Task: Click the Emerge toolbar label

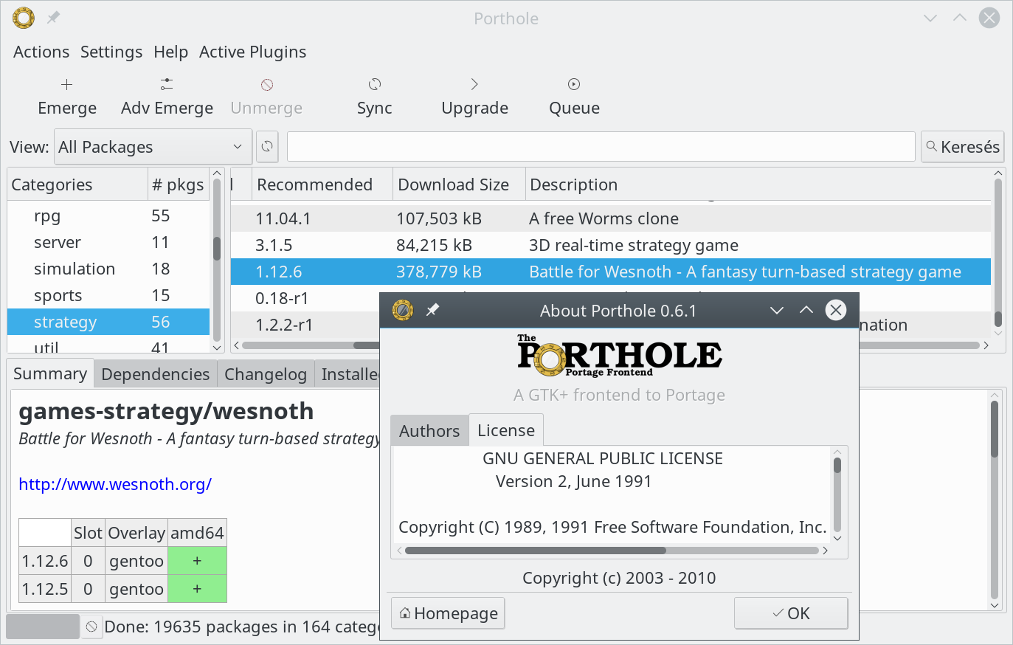Action: [x=67, y=108]
